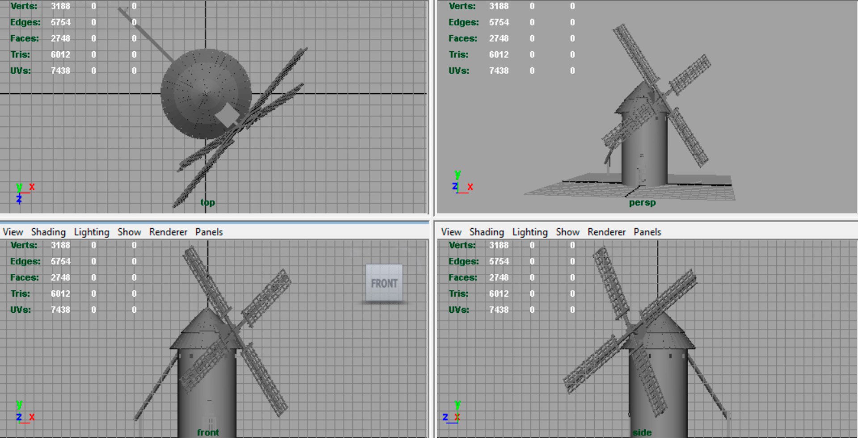Click the UVs count 7438 in top viewport
The image size is (858, 438).
pyautogui.click(x=60, y=70)
